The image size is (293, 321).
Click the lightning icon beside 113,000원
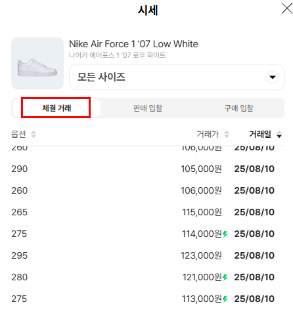(x=225, y=299)
